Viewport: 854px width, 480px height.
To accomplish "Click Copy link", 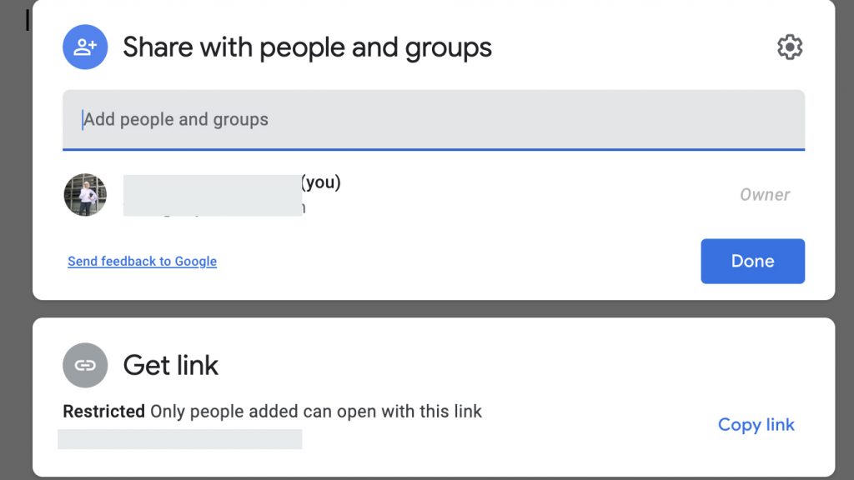I will click(x=756, y=424).
